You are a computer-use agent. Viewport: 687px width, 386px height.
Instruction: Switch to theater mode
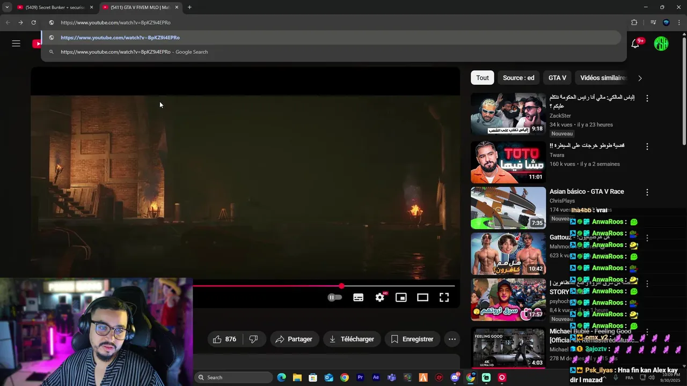tap(423, 298)
